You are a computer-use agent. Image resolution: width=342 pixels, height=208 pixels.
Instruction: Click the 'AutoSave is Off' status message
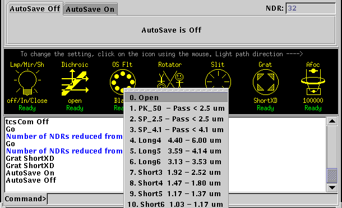click(172, 30)
